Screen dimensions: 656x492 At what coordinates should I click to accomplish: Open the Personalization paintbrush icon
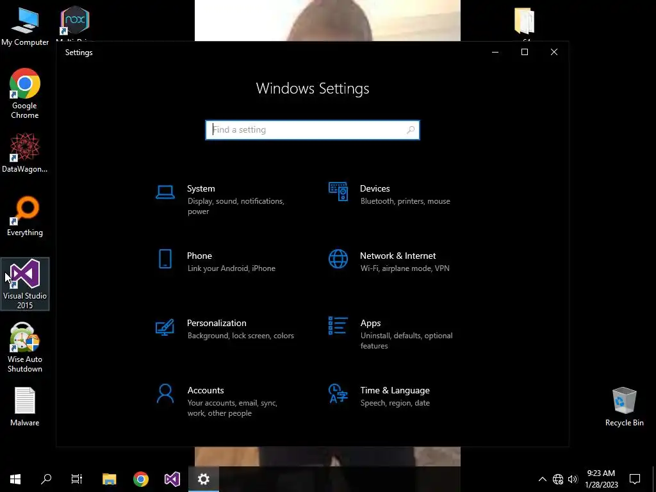pyautogui.click(x=165, y=327)
